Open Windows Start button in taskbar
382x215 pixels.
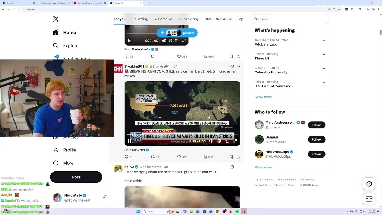tap(138, 211)
